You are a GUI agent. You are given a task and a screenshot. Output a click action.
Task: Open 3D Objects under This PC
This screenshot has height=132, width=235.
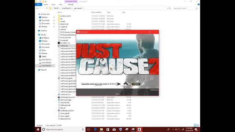tap(45, 38)
